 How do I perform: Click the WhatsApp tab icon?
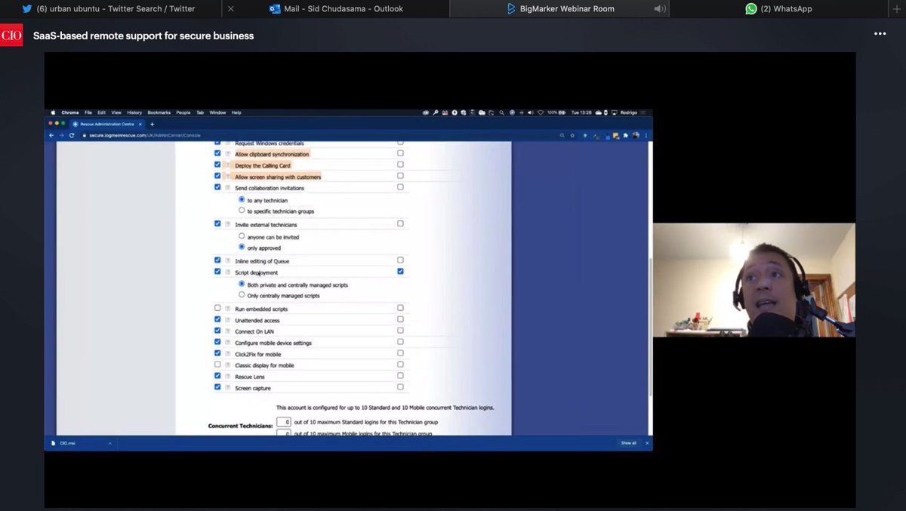point(750,9)
